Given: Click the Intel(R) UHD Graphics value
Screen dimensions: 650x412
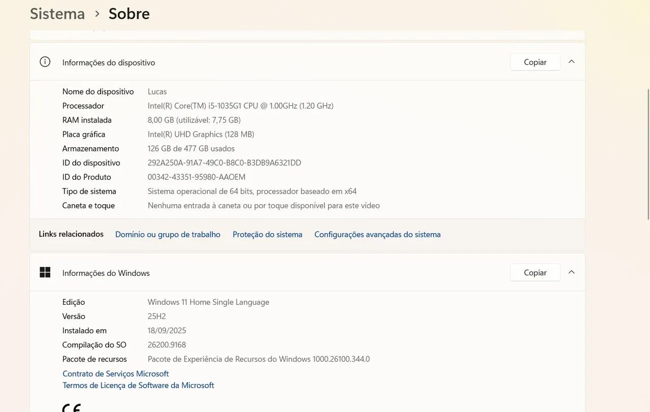Looking at the screenshot, I should (x=201, y=134).
